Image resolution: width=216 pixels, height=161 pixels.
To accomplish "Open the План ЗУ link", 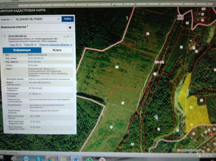I will coord(15,45).
